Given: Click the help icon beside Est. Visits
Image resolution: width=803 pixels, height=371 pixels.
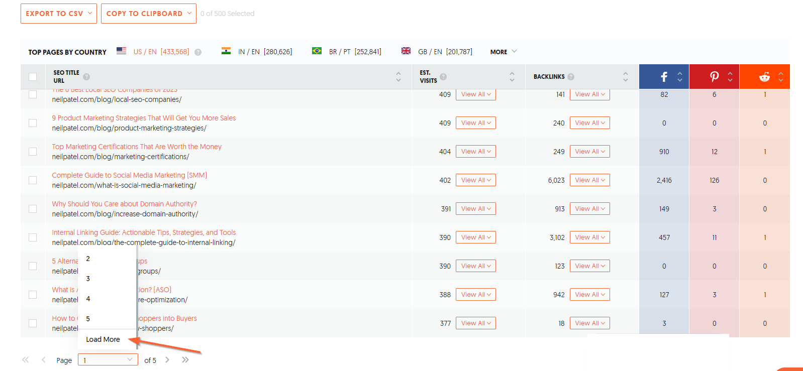Looking at the screenshot, I should coord(443,77).
